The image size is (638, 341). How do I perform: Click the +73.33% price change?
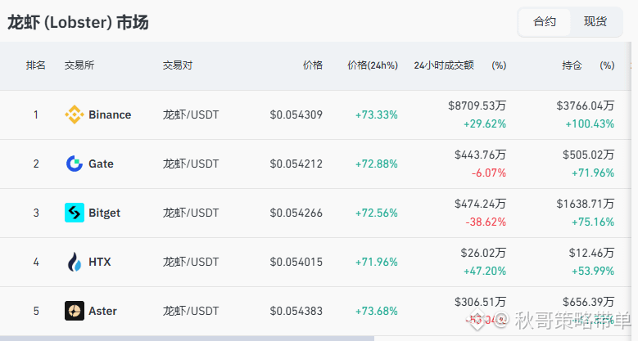pos(377,115)
